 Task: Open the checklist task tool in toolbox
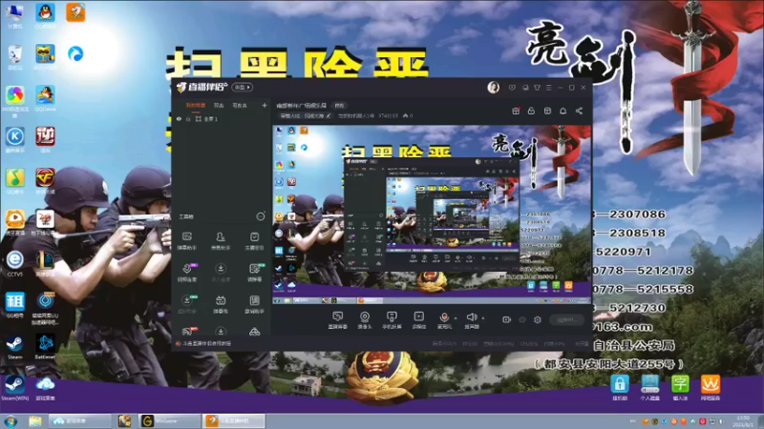pyautogui.click(x=254, y=241)
